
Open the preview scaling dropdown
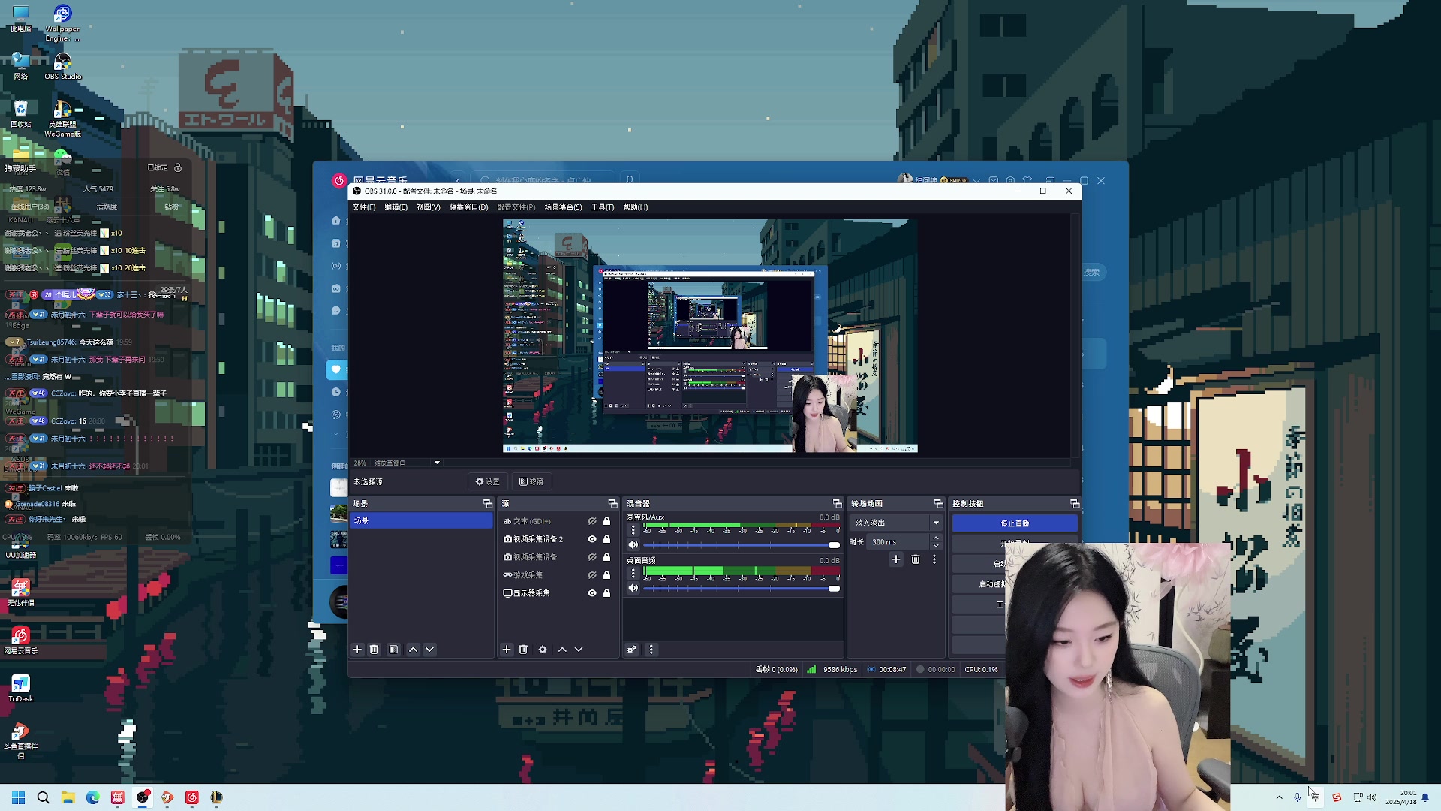(x=437, y=463)
